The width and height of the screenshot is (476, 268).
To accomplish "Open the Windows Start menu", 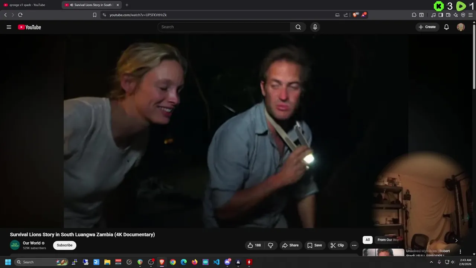I will click(x=8, y=262).
